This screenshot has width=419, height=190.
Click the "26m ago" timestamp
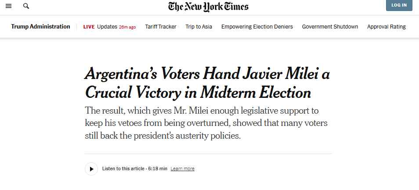127,27
